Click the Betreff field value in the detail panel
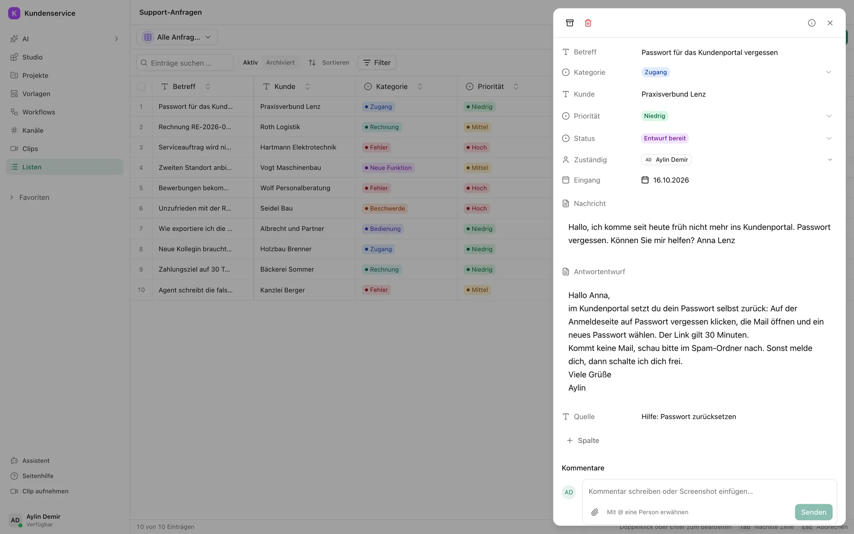 click(710, 53)
